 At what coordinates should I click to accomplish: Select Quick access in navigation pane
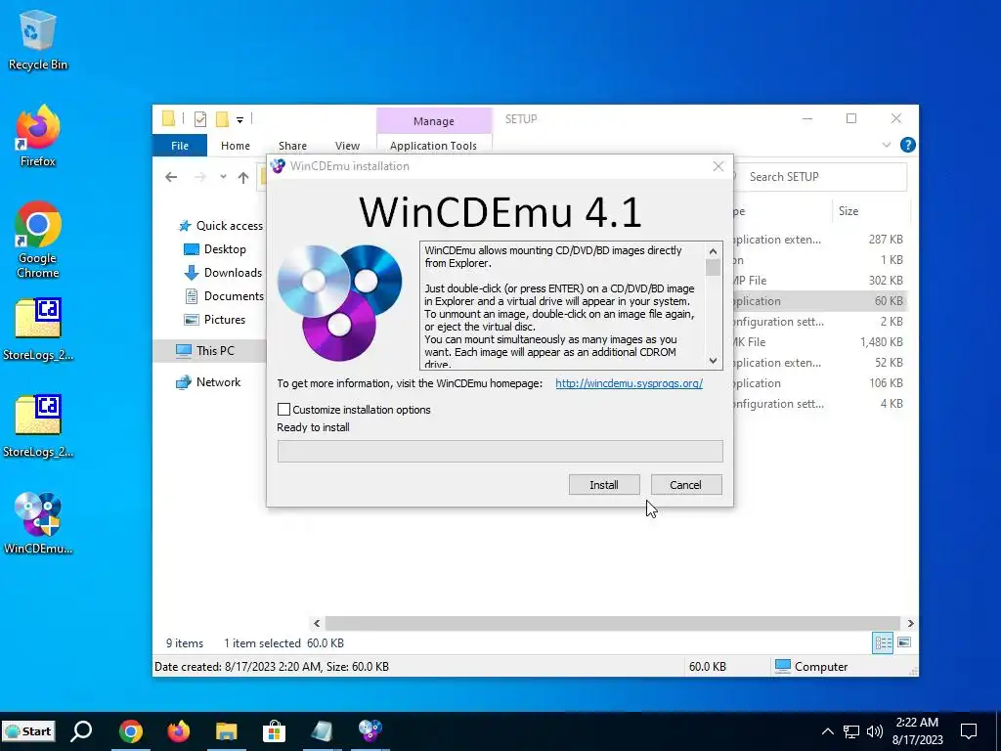[x=221, y=226]
